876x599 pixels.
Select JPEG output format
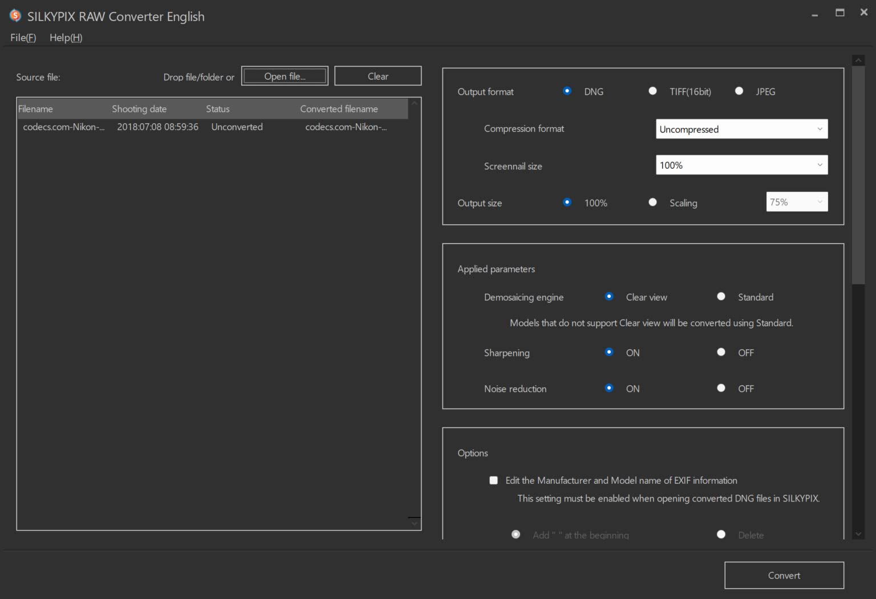(739, 91)
